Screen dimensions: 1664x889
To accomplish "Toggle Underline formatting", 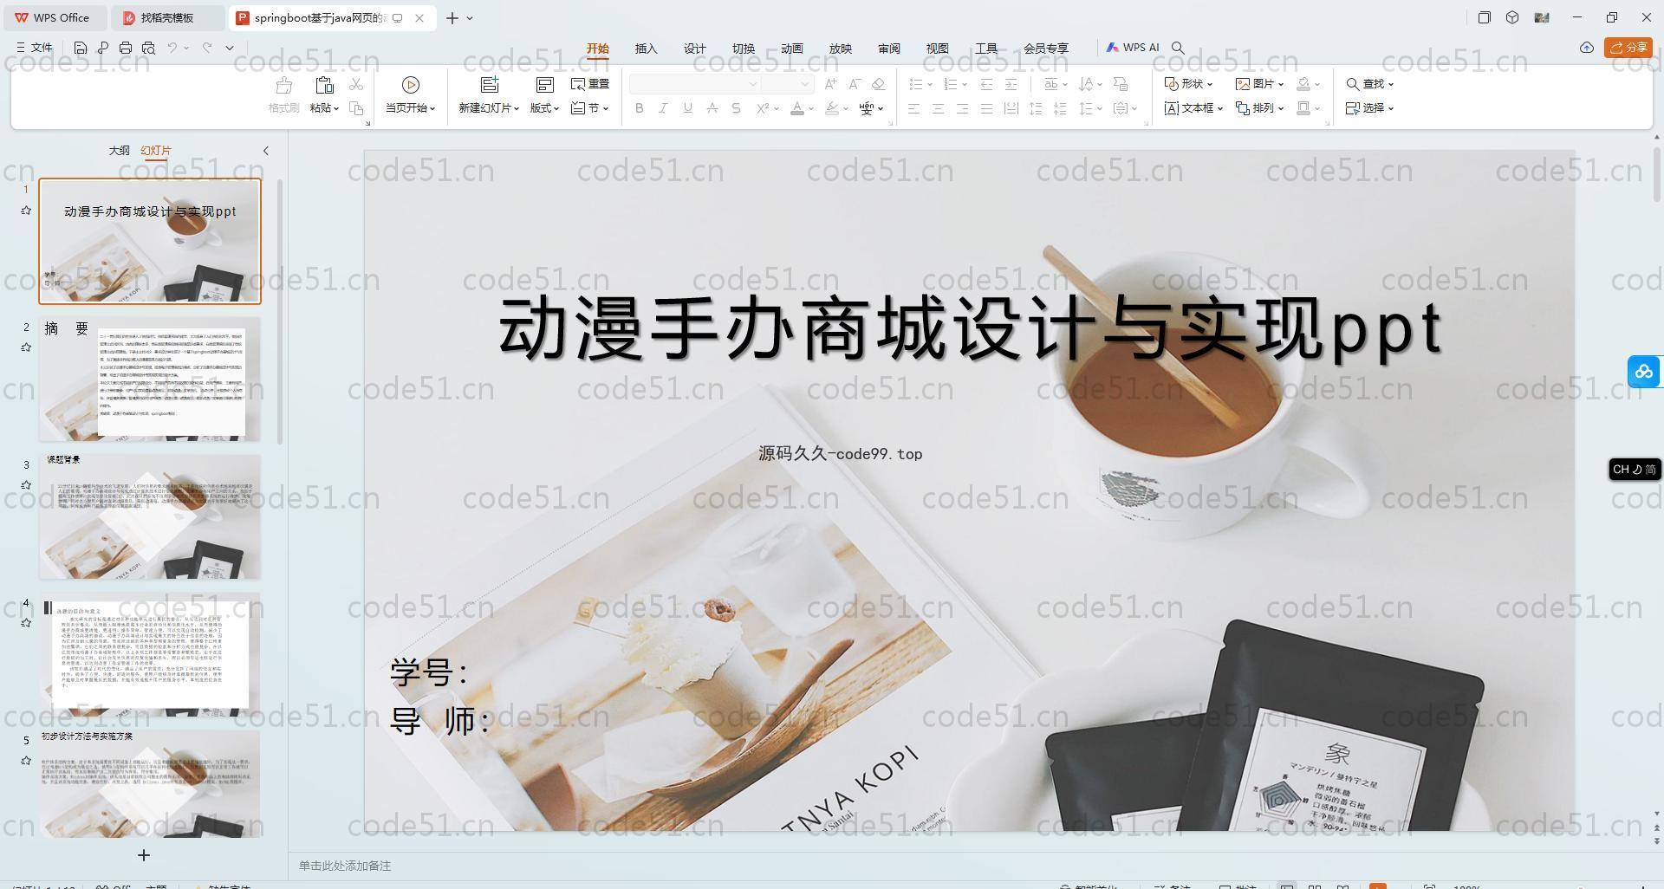I will pos(688,108).
